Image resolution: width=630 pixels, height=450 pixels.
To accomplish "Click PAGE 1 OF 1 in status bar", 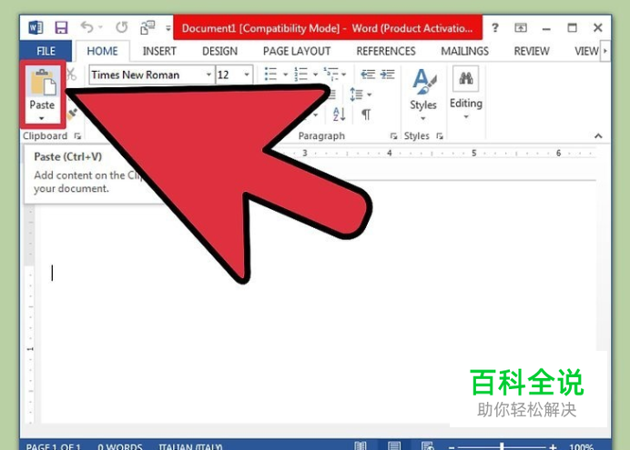I will tap(54, 446).
